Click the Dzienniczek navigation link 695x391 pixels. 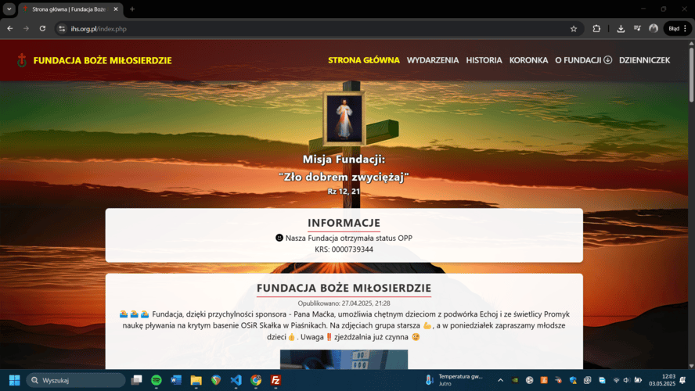point(644,60)
